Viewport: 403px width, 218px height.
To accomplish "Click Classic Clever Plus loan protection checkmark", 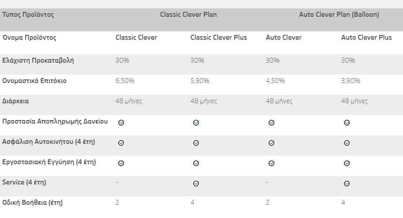I will [196, 123].
